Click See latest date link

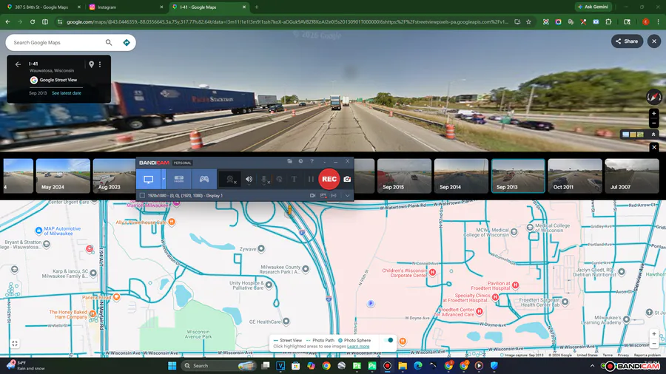67,93
